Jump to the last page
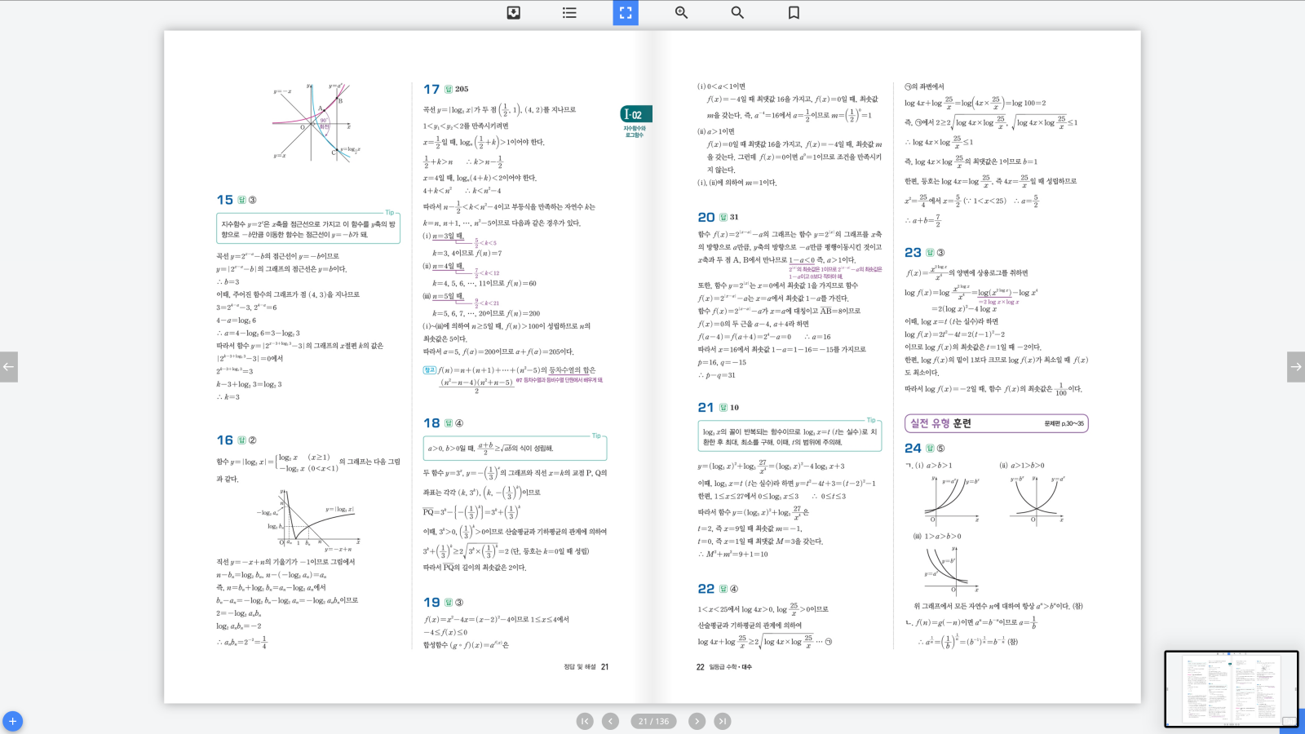Viewport: 1305px width, 734px height. tap(723, 721)
